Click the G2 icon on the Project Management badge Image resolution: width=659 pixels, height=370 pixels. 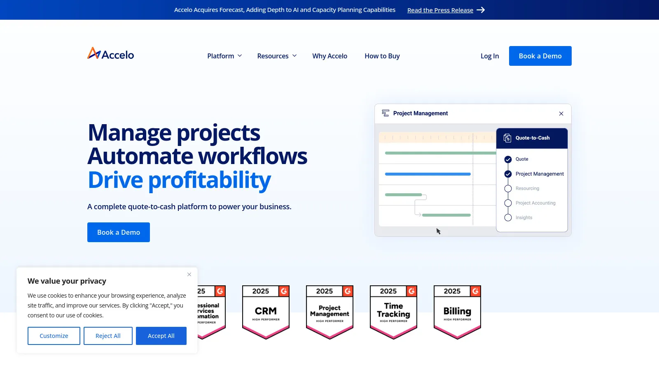pos(348,291)
